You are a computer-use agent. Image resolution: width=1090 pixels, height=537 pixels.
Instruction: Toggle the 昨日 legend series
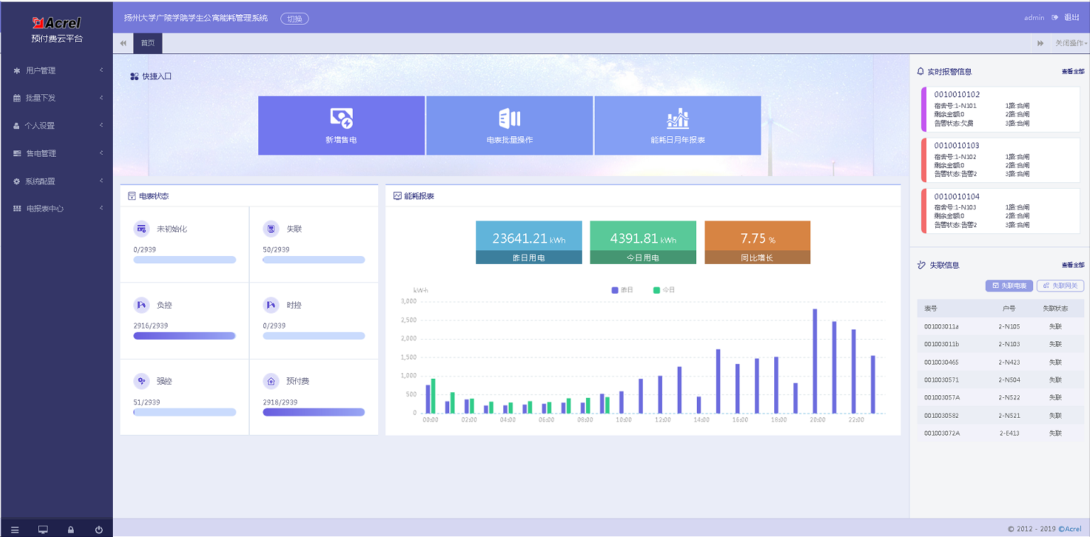point(622,290)
